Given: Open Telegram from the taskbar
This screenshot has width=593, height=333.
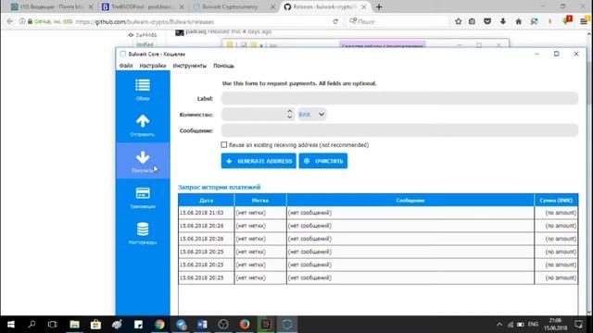Looking at the screenshot, I should click(x=181, y=325).
